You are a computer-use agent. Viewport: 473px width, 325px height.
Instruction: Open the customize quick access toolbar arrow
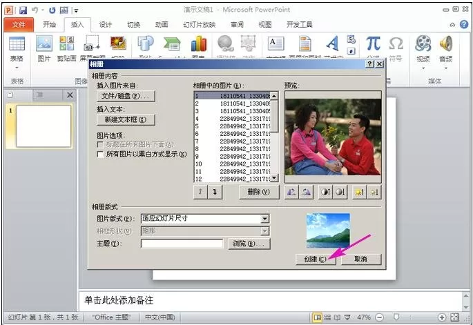point(76,11)
